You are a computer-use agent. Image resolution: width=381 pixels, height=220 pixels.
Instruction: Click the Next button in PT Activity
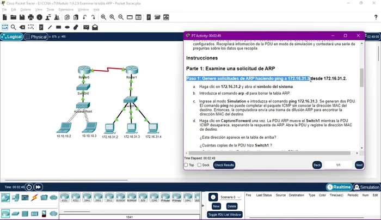(359, 165)
